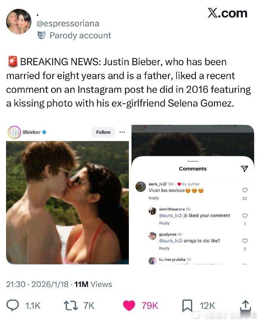Like simrithaarora's comment heart
This screenshot has height=322, width=260.
[x=245, y=216]
